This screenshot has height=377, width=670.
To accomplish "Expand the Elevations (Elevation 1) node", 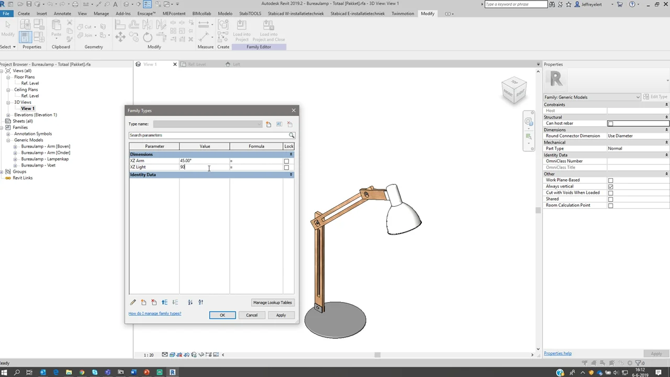I will point(8,115).
